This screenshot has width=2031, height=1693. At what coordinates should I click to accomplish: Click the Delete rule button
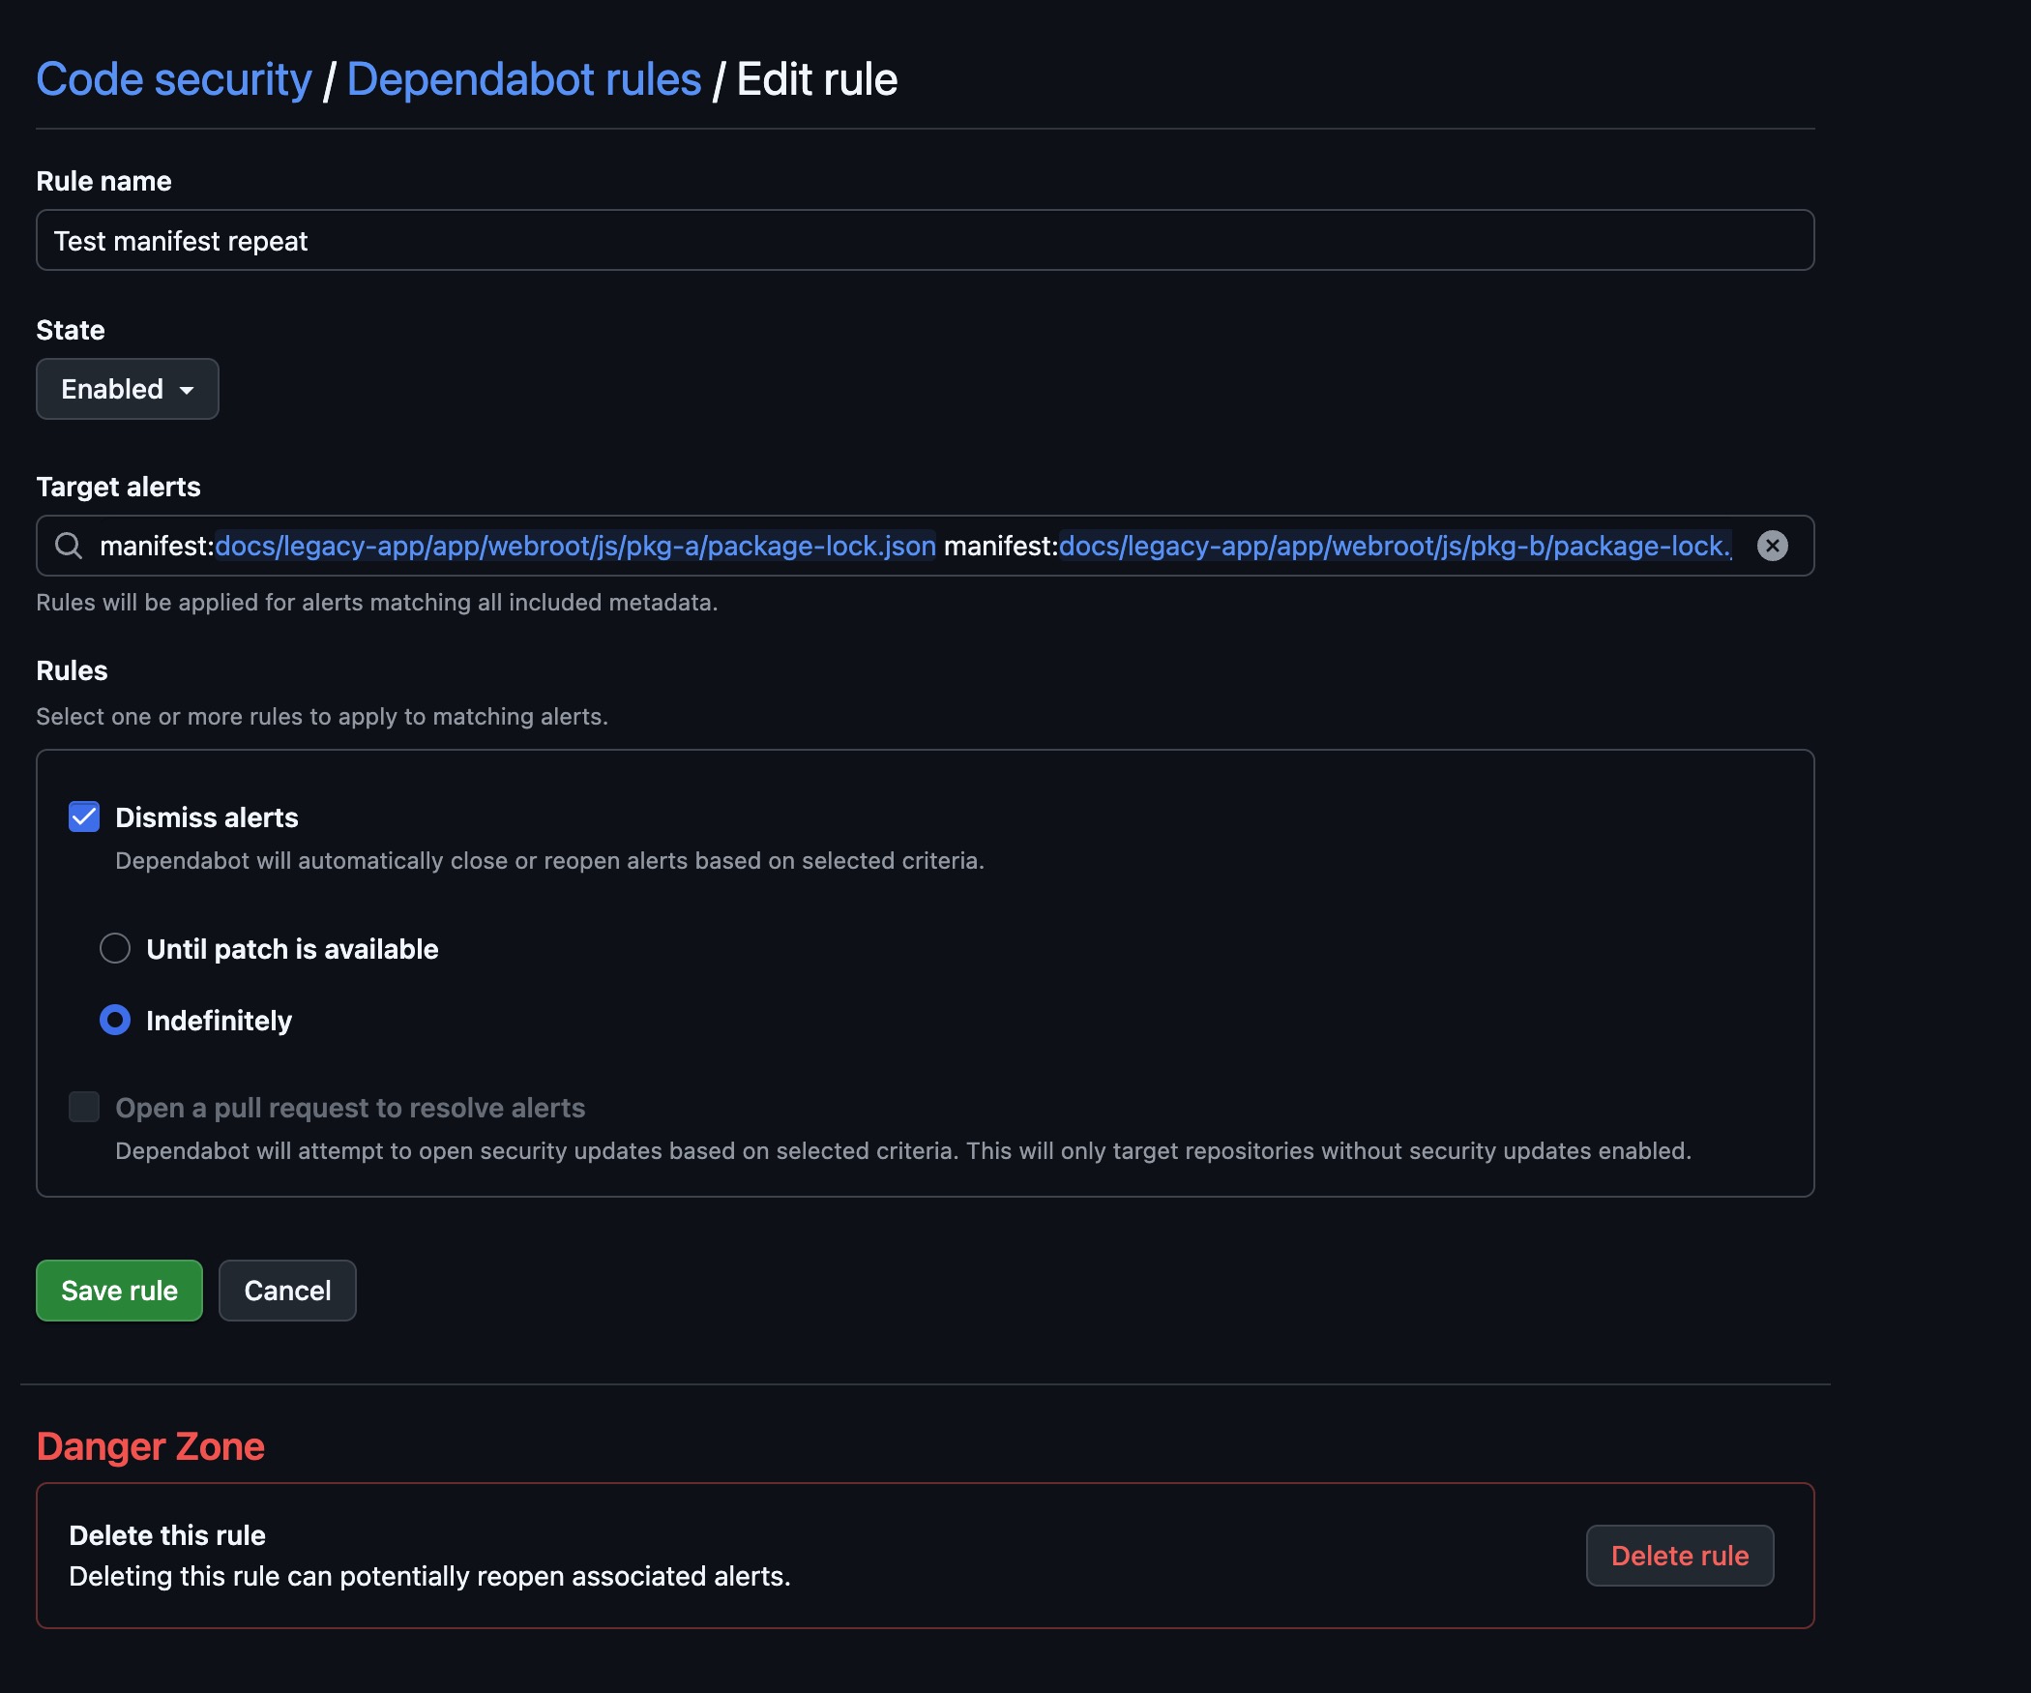pos(1680,1556)
